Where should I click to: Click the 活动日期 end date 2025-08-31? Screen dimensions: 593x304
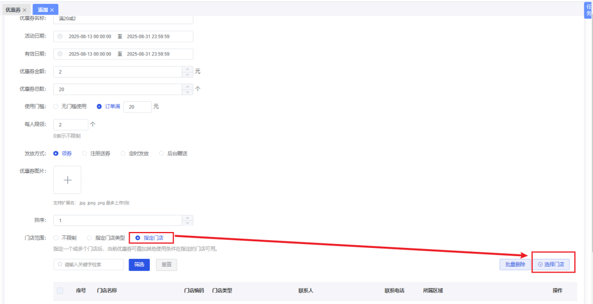tap(148, 36)
